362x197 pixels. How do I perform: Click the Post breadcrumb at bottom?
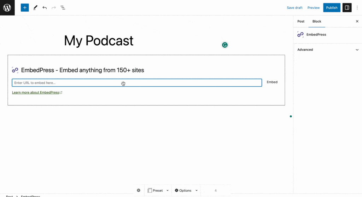(10, 196)
